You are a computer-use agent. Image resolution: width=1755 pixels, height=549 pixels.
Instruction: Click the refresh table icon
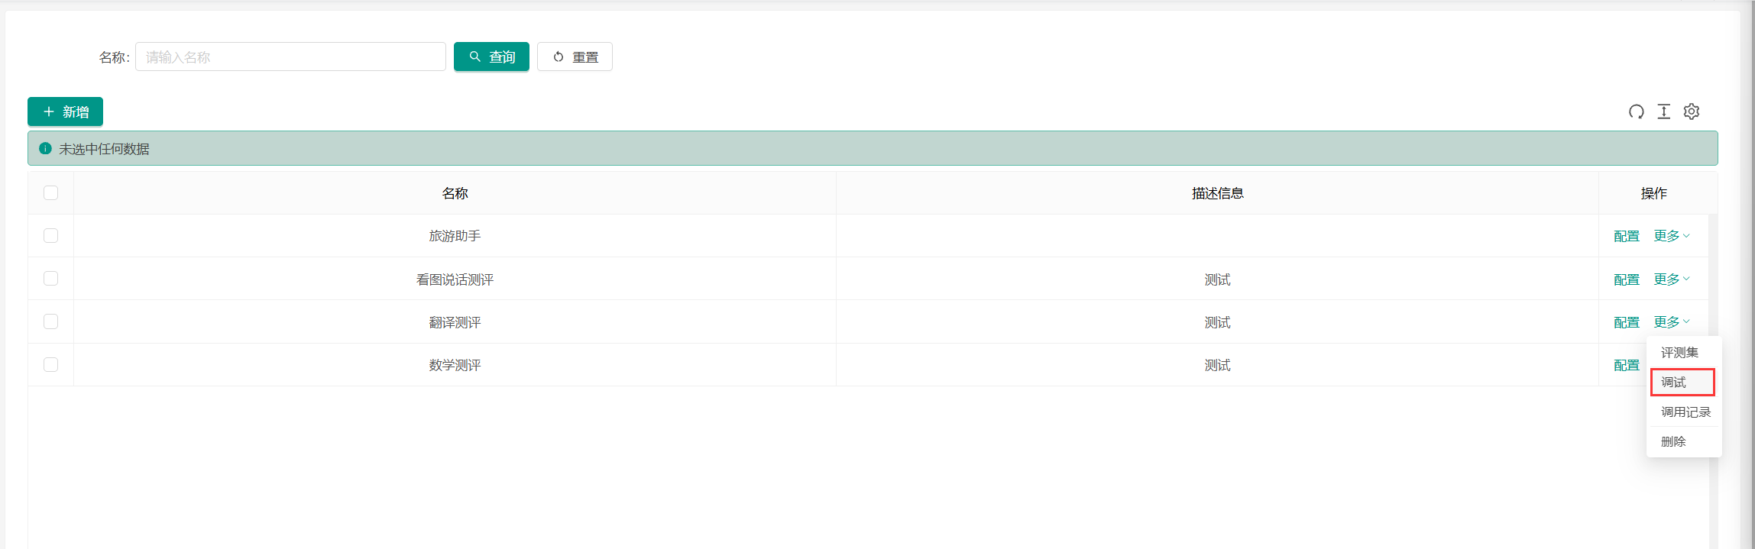[x=1636, y=111]
